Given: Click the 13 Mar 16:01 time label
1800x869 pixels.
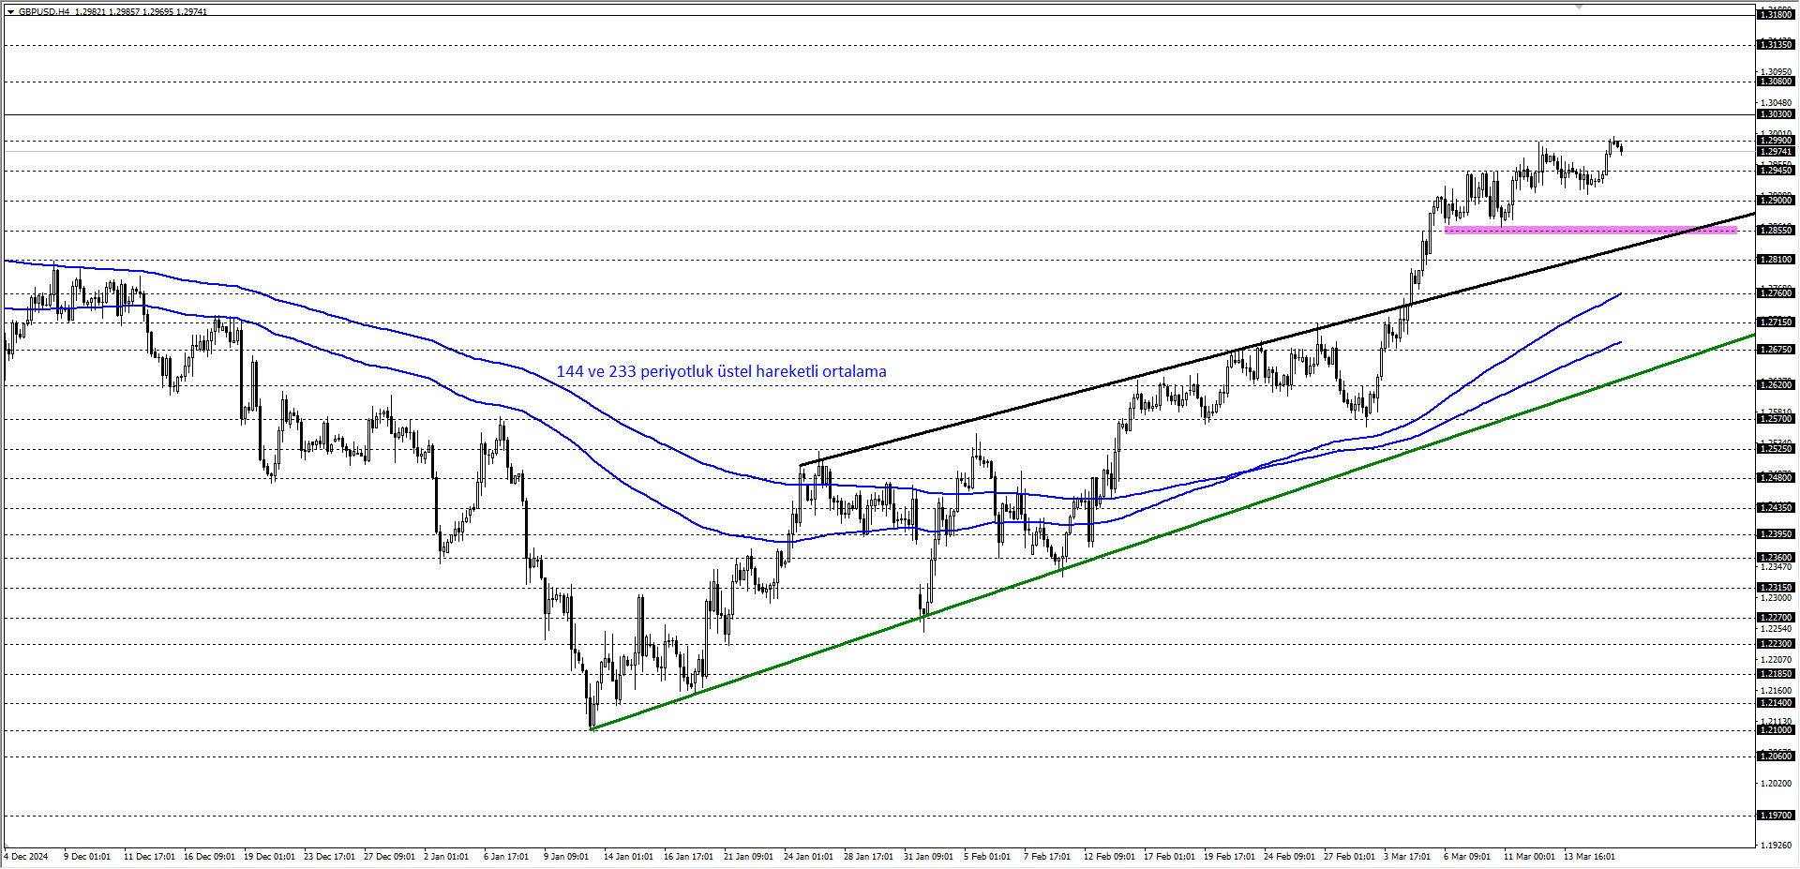Looking at the screenshot, I should (1589, 857).
